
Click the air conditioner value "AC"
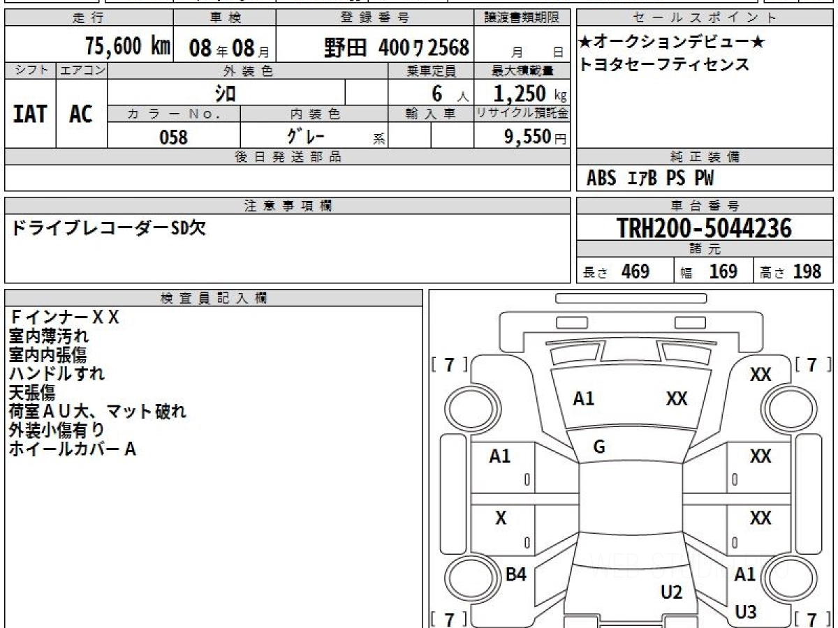tap(81, 114)
